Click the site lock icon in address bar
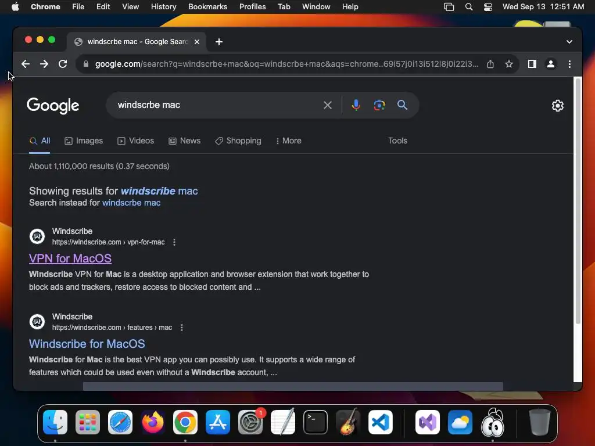 click(86, 64)
